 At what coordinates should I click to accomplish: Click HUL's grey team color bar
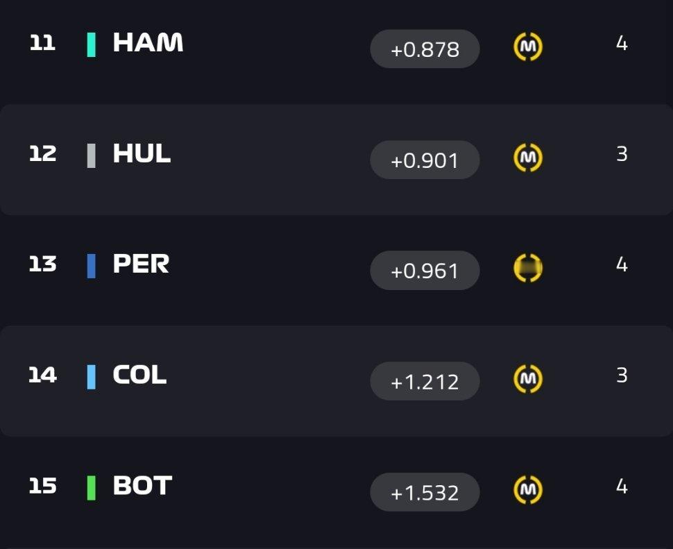tap(91, 155)
